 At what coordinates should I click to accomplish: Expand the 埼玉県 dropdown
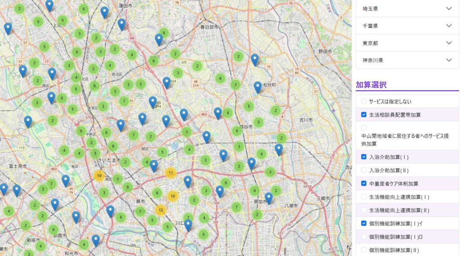pyautogui.click(x=448, y=9)
